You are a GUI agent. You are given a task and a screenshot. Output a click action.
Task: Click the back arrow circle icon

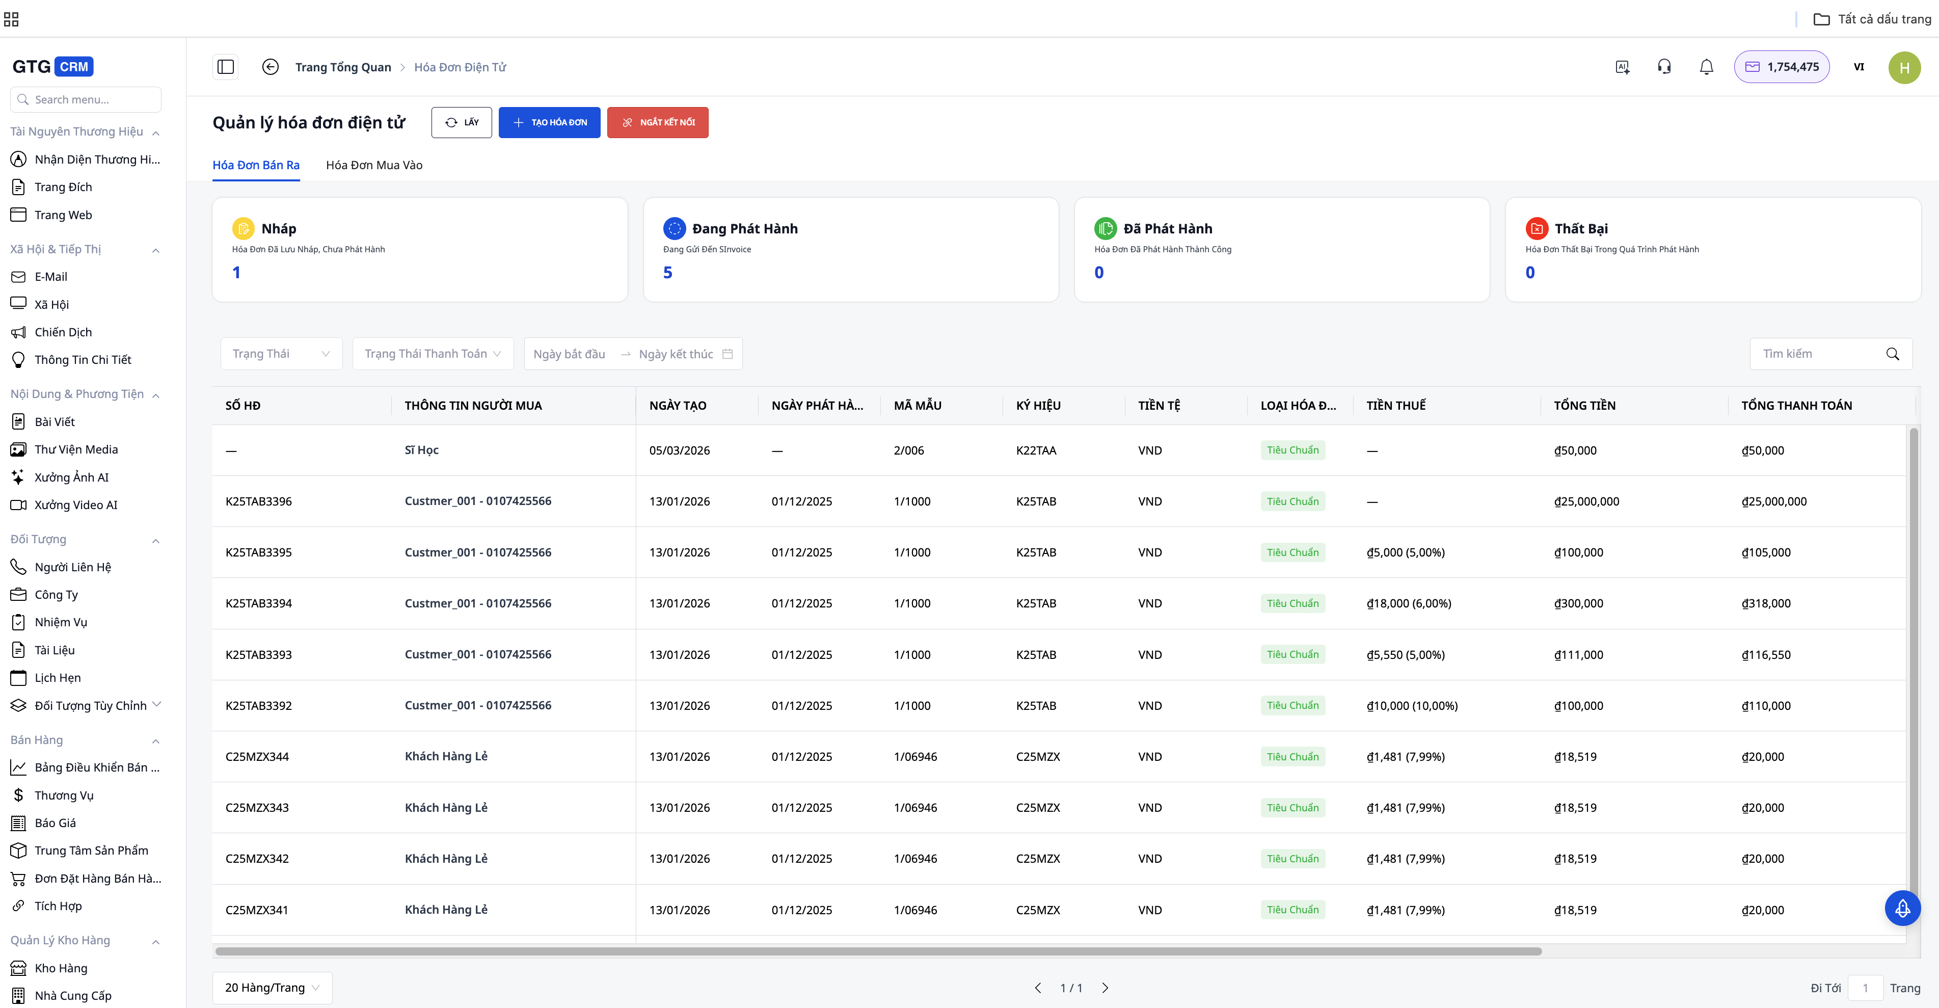(270, 67)
